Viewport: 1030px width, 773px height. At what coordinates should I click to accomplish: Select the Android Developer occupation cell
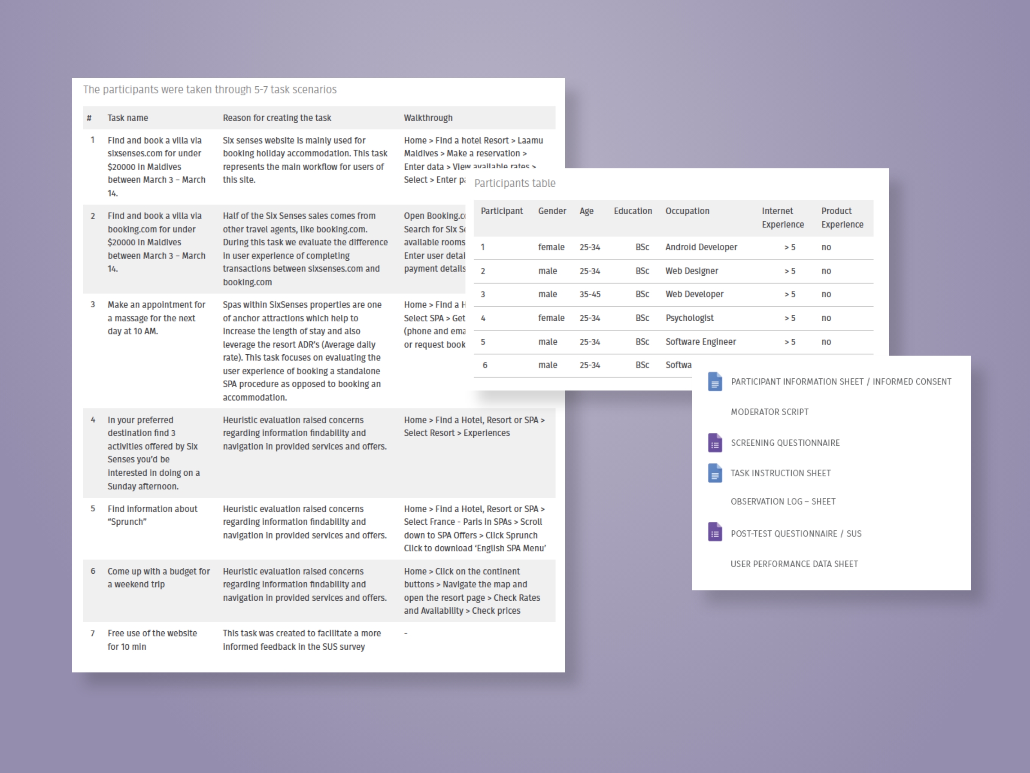click(701, 247)
